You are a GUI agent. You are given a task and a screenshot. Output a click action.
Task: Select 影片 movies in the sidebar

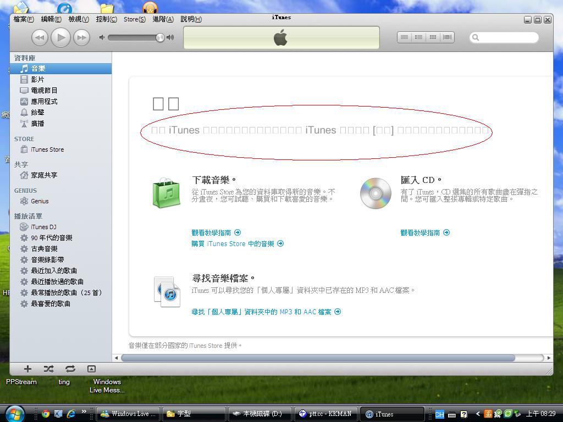[60, 79]
